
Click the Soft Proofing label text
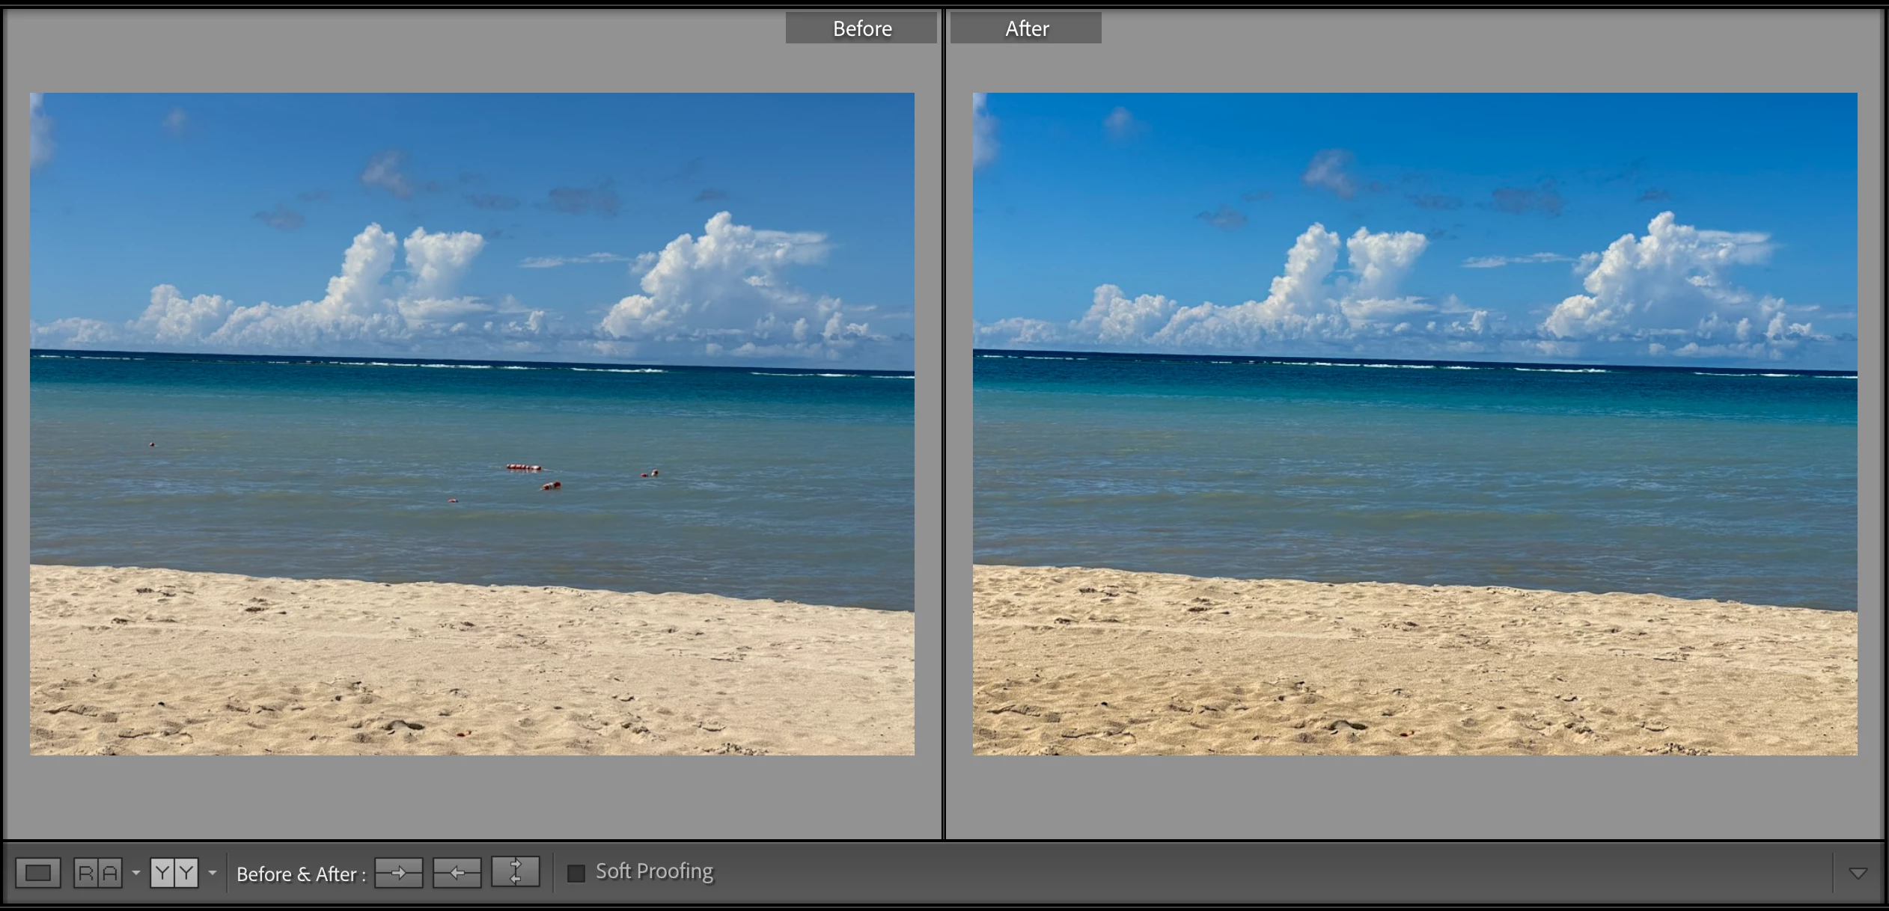click(654, 871)
